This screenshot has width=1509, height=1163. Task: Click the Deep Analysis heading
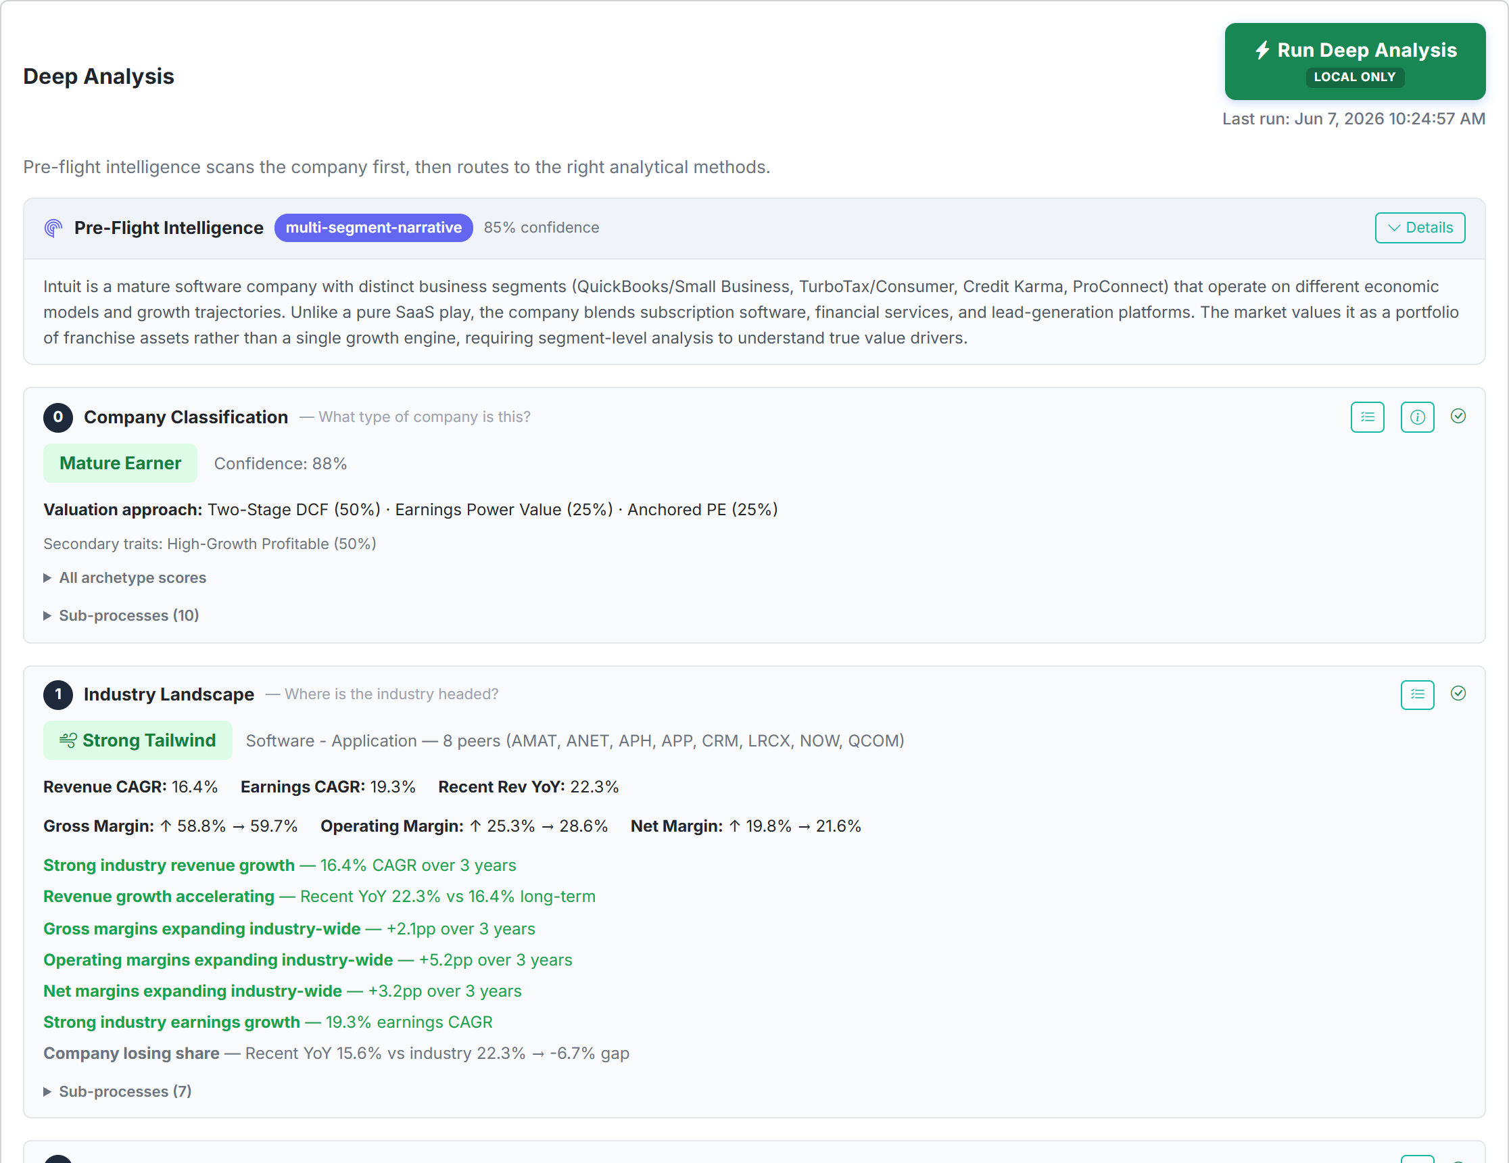[x=99, y=76]
